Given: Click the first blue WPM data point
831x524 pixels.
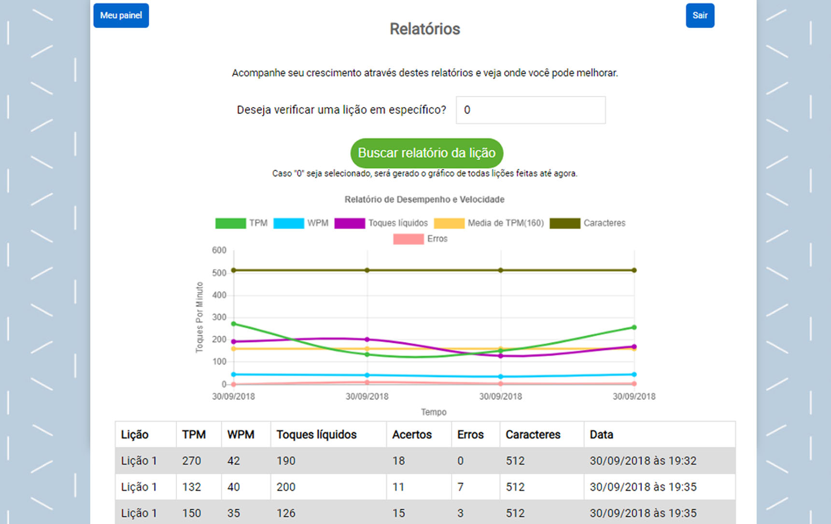Looking at the screenshot, I should point(234,374).
